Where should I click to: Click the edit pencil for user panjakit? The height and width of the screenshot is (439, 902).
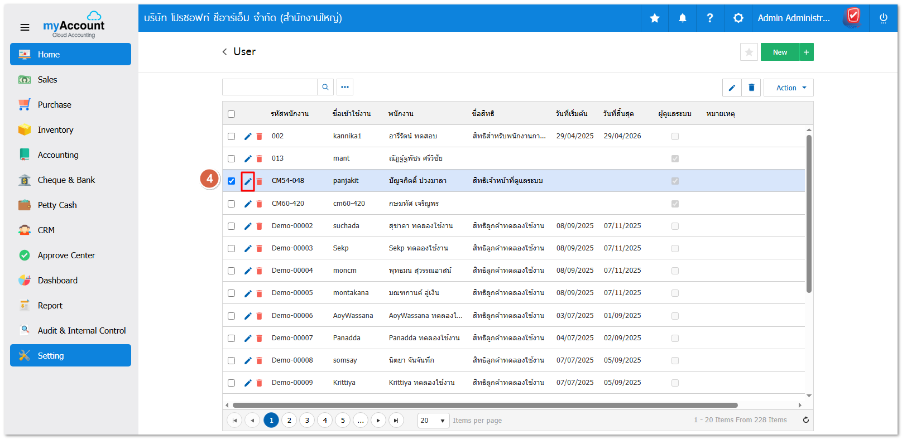click(248, 181)
